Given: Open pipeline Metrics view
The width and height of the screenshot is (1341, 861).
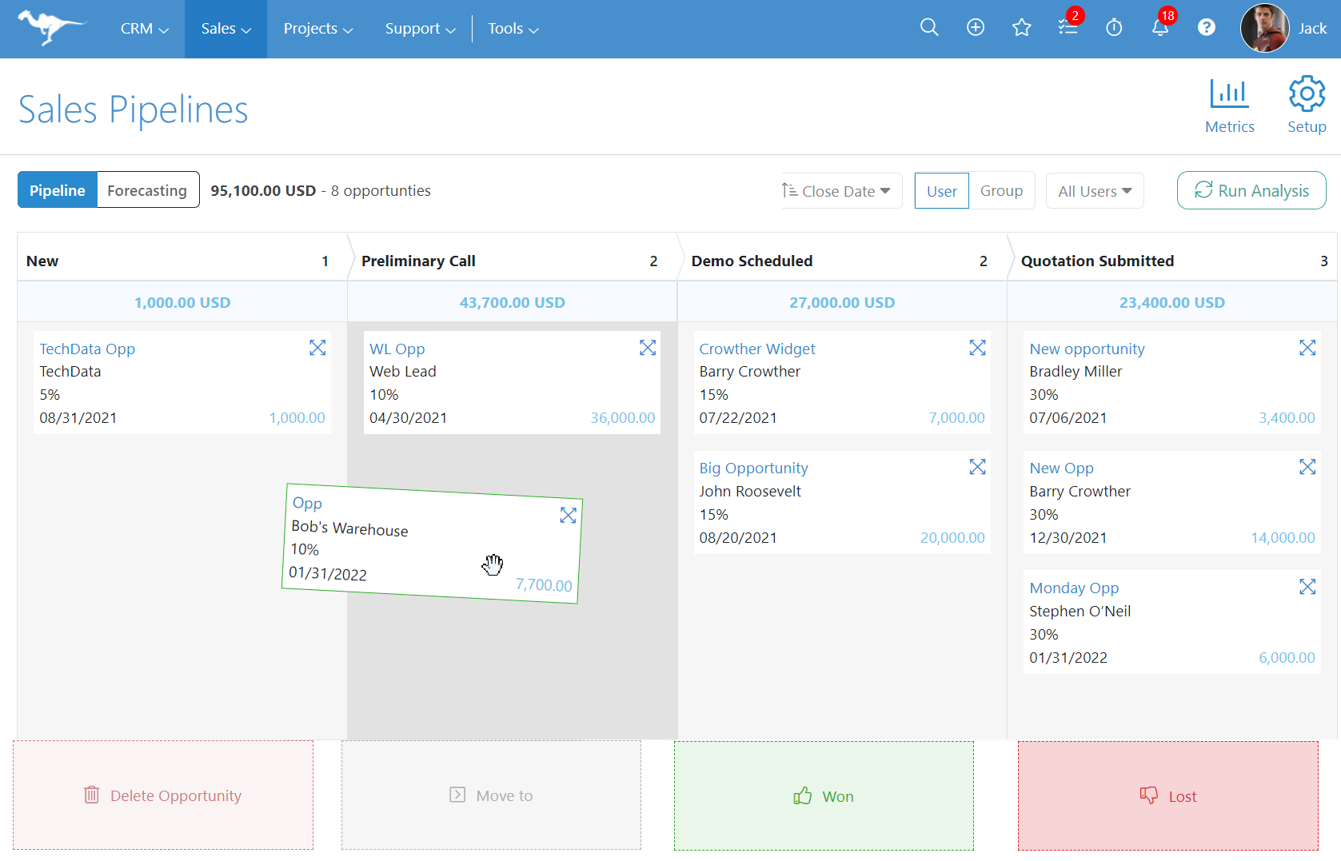Looking at the screenshot, I should (x=1229, y=105).
